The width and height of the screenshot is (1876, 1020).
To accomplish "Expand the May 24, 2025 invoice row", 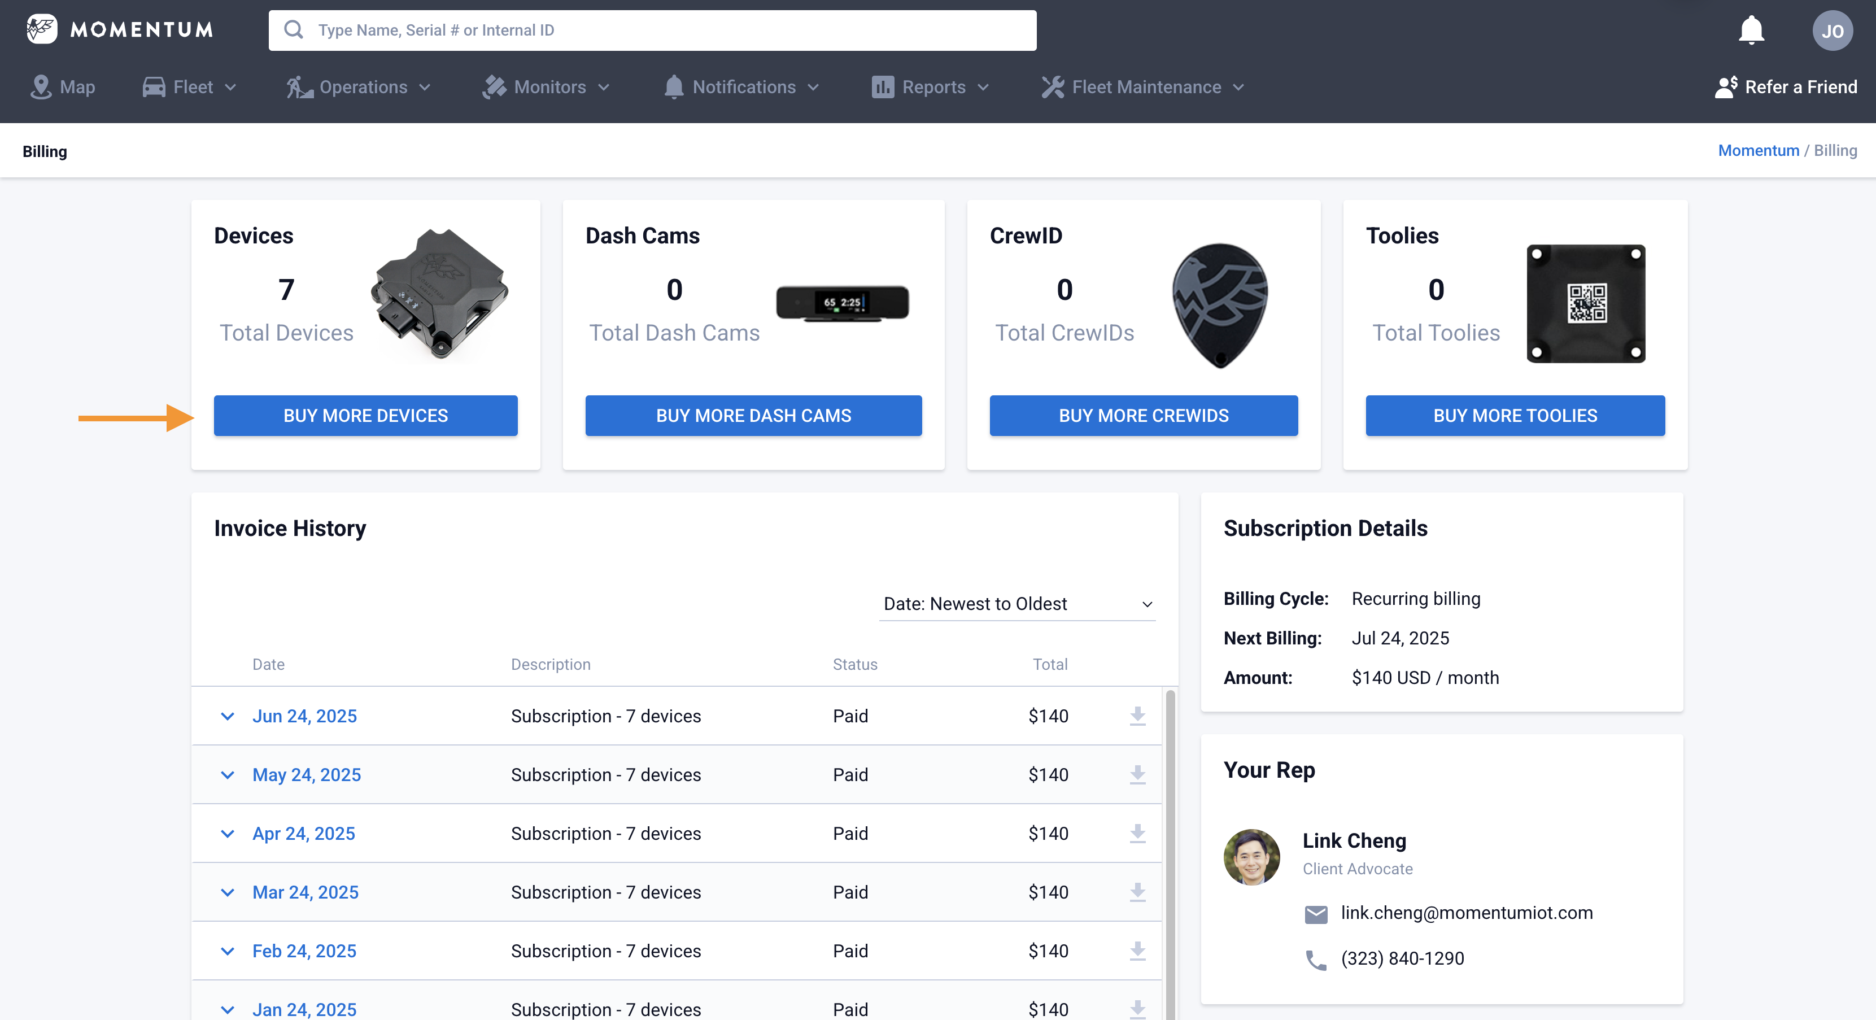I will coord(227,775).
